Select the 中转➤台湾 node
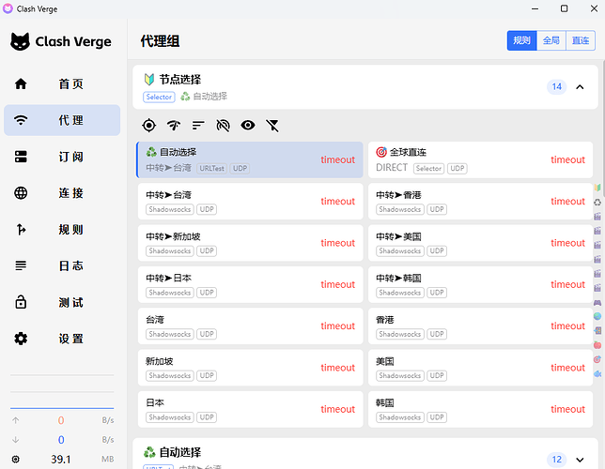This screenshot has height=469, width=605. [251, 201]
